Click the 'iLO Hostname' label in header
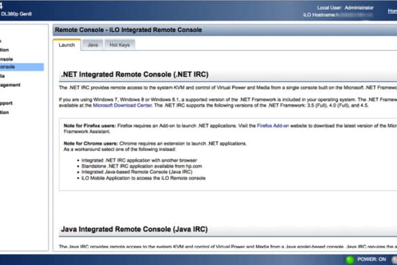The width and height of the screenshot is (397, 265). coord(319,15)
